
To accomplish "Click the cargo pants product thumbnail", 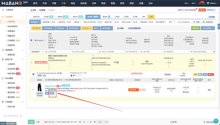I will pyautogui.click(x=40, y=87).
